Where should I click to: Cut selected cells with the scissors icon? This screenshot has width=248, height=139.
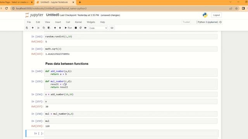(38, 28)
